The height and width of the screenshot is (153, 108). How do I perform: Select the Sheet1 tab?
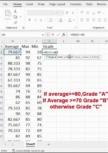[31, 144]
